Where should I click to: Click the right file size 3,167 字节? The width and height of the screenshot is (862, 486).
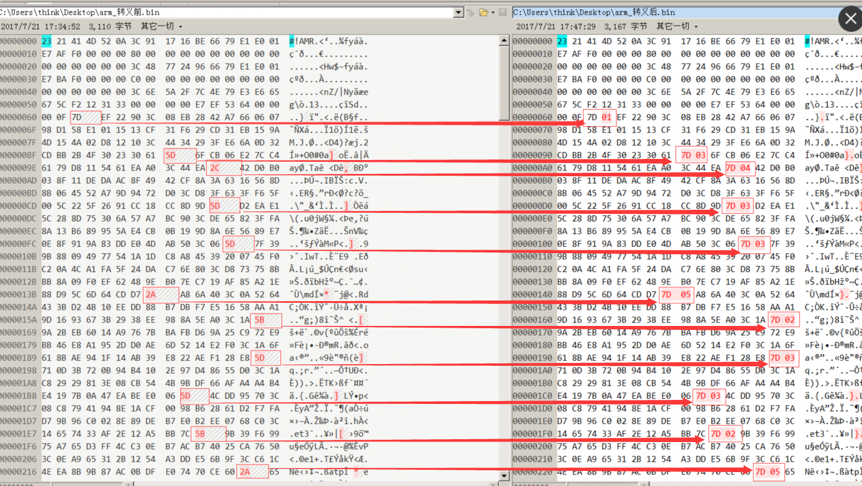pyautogui.click(x=626, y=27)
